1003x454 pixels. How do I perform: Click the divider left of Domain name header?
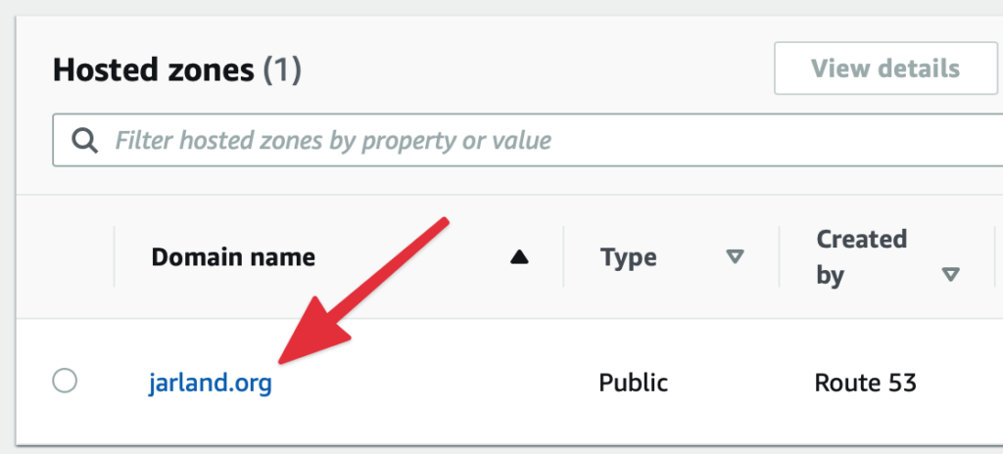tap(115, 257)
